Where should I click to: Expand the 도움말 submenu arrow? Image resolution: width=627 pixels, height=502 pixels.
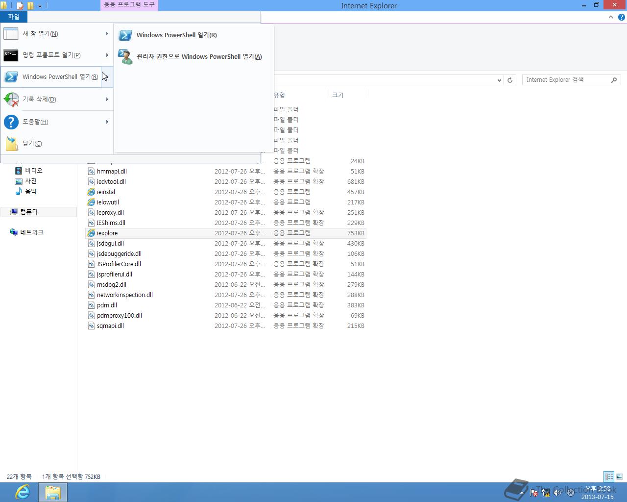[x=107, y=122]
